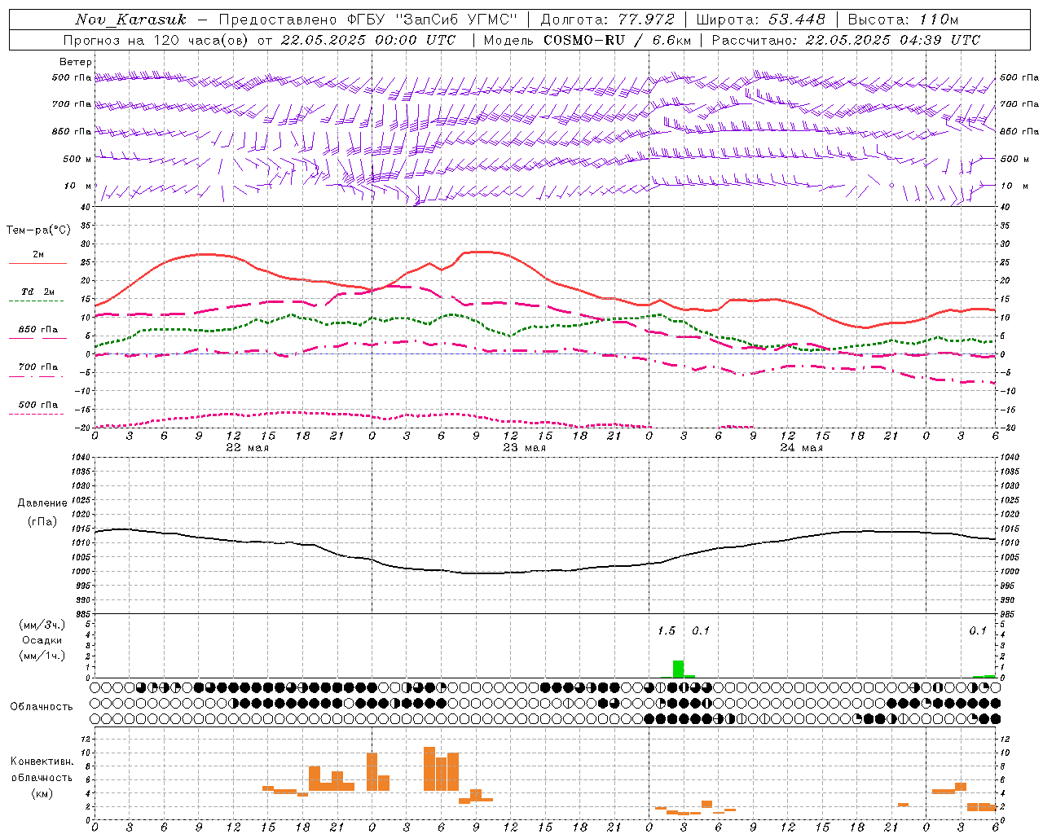
Task: Click the 1.5 precipitation amount value
Action: tap(667, 631)
